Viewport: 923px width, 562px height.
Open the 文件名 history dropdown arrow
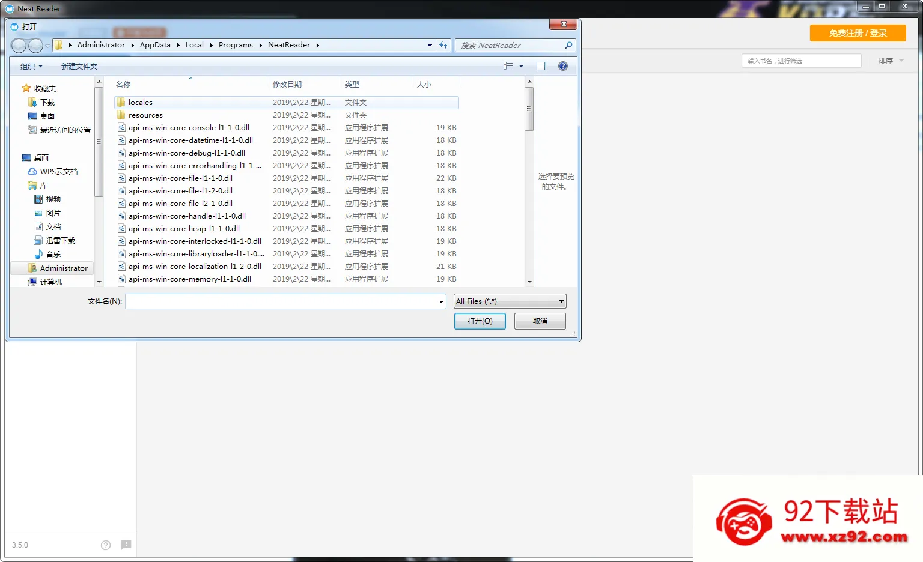(441, 301)
